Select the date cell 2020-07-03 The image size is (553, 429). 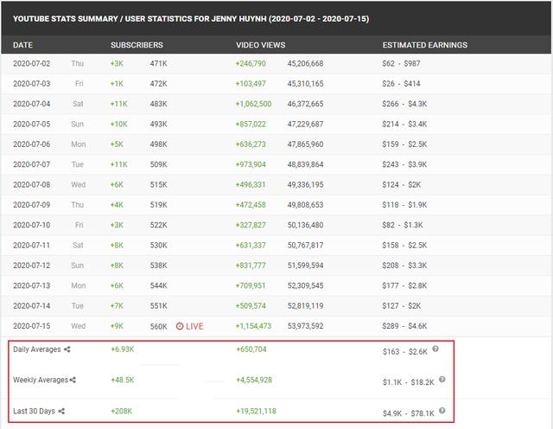[32, 84]
